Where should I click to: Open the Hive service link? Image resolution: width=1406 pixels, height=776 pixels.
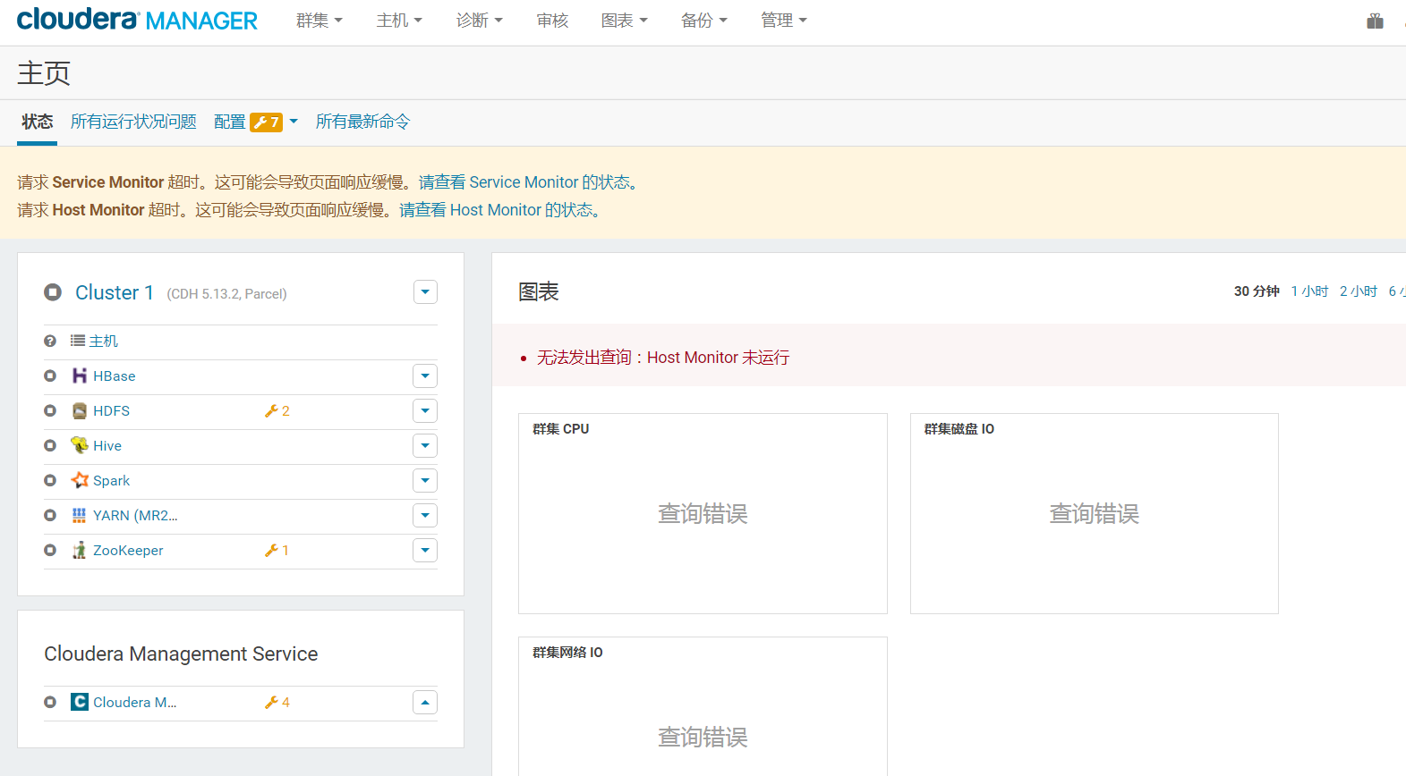(x=107, y=445)
